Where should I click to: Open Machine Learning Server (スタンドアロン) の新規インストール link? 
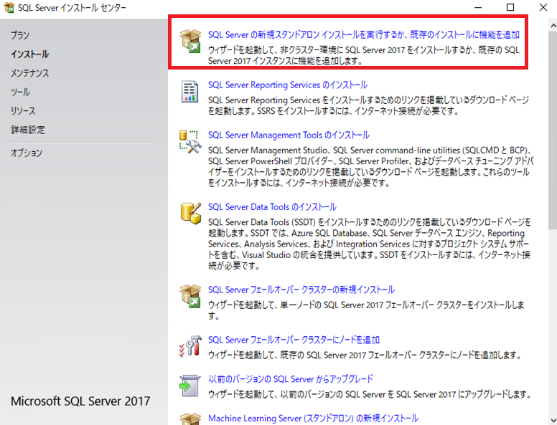313,419
